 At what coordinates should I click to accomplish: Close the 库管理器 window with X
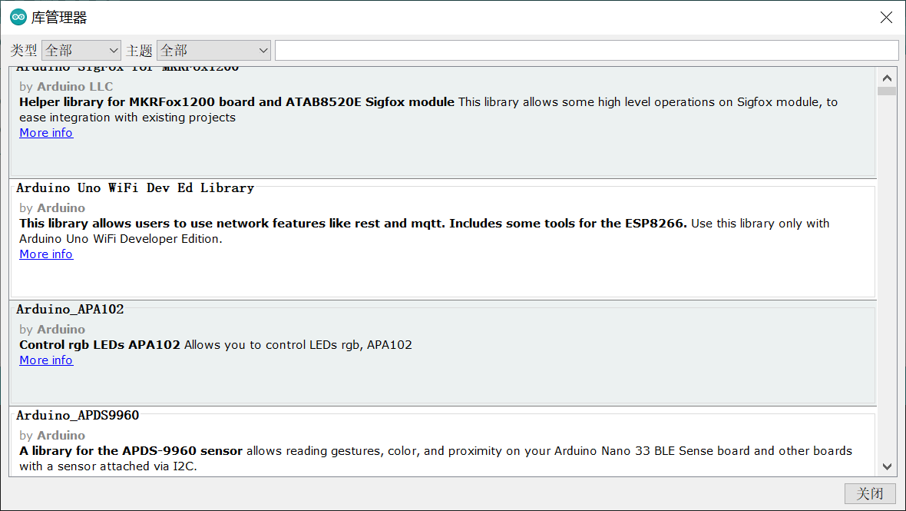tap(886, 18)
